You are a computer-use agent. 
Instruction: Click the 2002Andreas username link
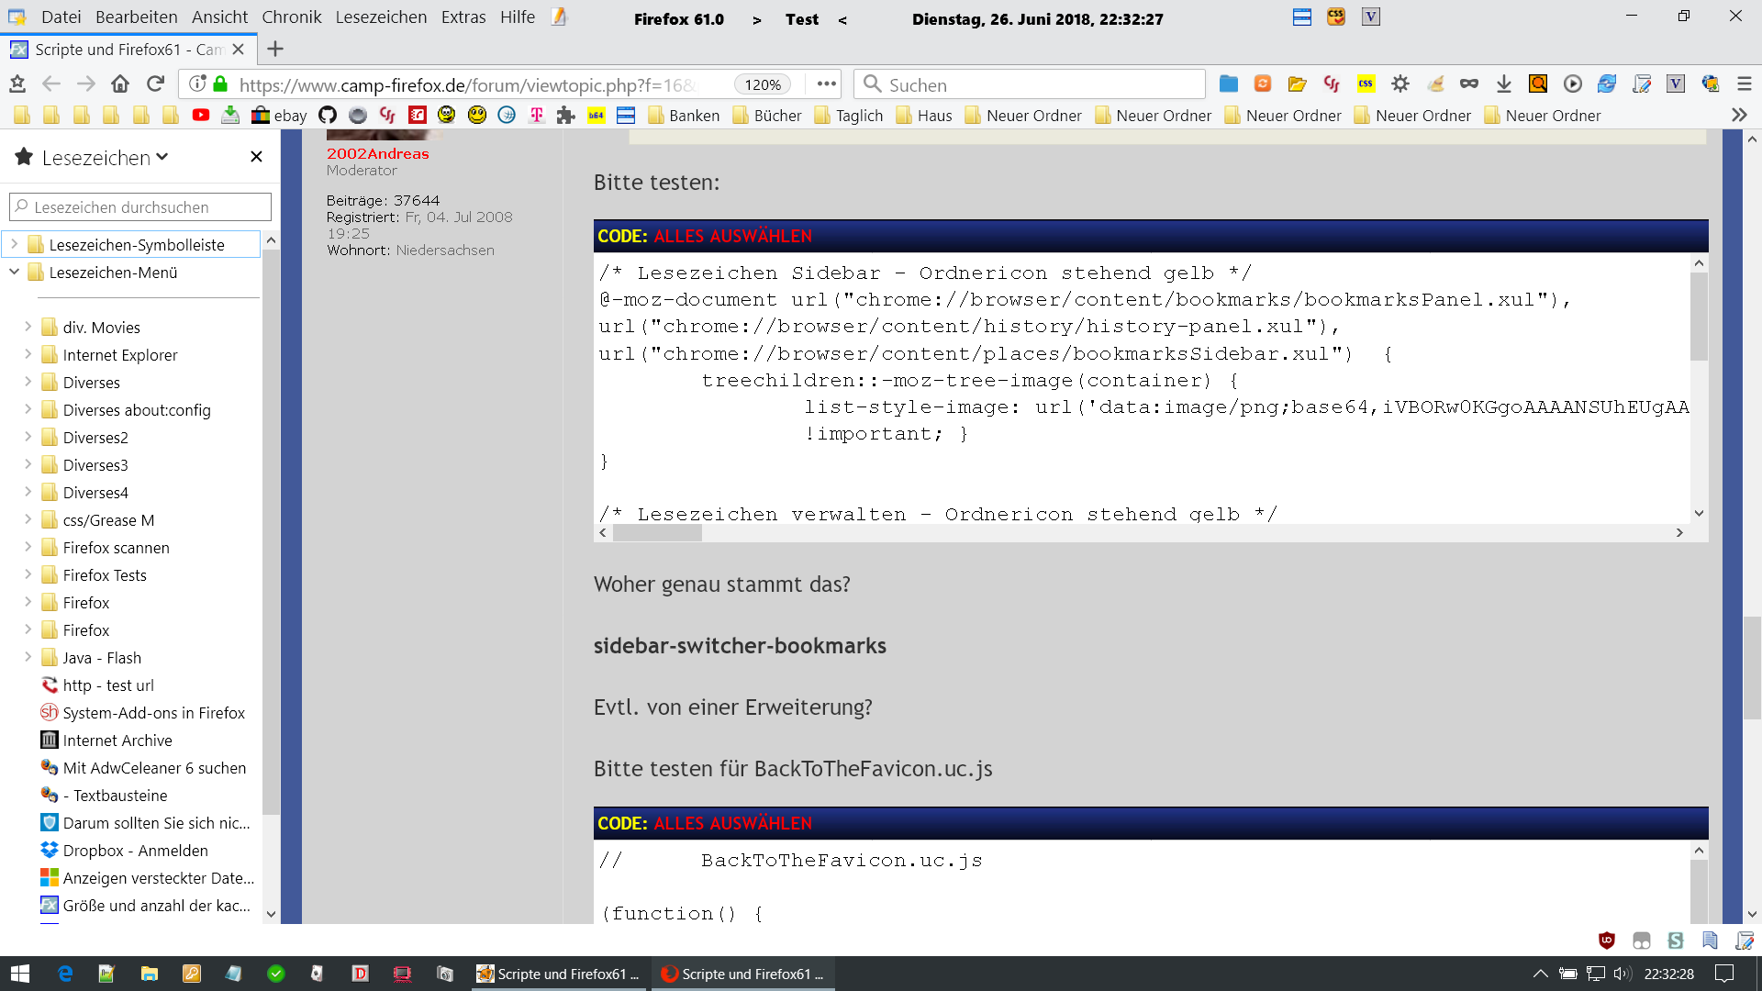[377, 154]
